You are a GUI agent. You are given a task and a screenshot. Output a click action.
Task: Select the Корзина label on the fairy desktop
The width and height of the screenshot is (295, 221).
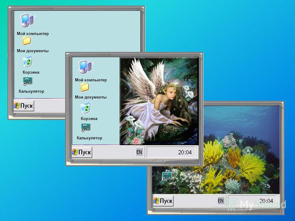pyautogui.click(x=89, y=119)
